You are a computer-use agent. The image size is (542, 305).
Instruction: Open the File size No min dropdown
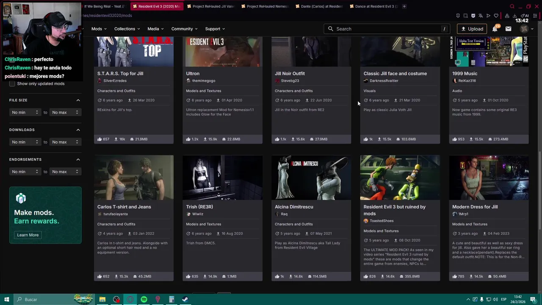point(25,112)
